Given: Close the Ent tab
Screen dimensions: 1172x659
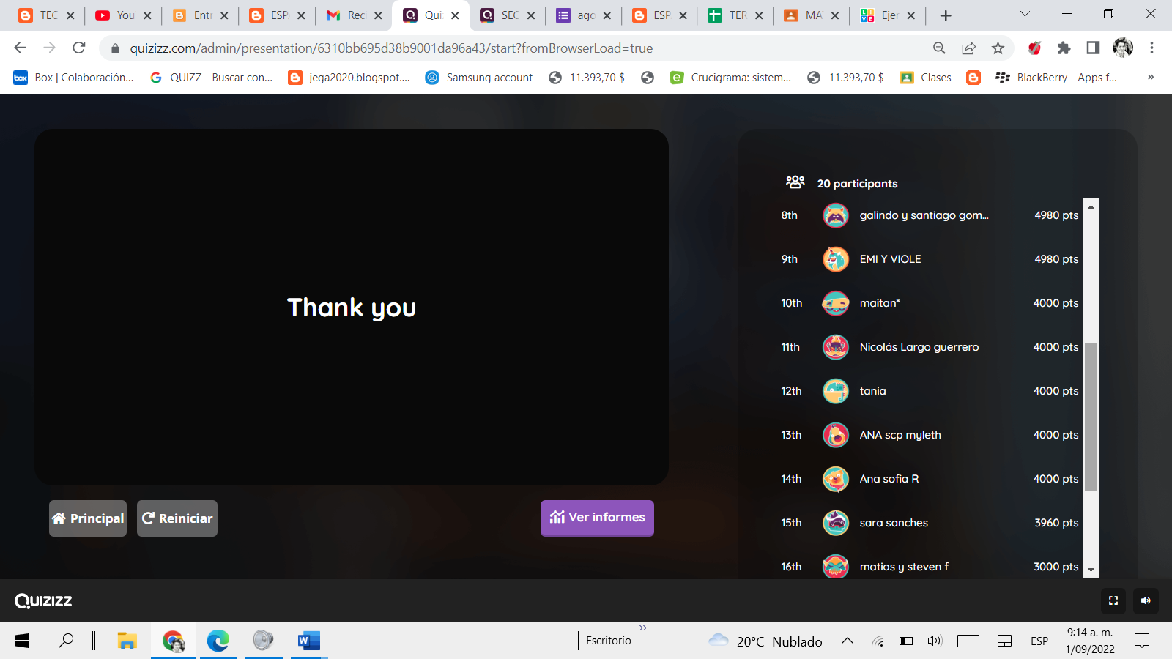Looking at the screenshot, I should click(x=224, y=15).
